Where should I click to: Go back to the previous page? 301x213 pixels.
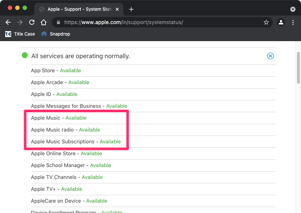point(8,22)
